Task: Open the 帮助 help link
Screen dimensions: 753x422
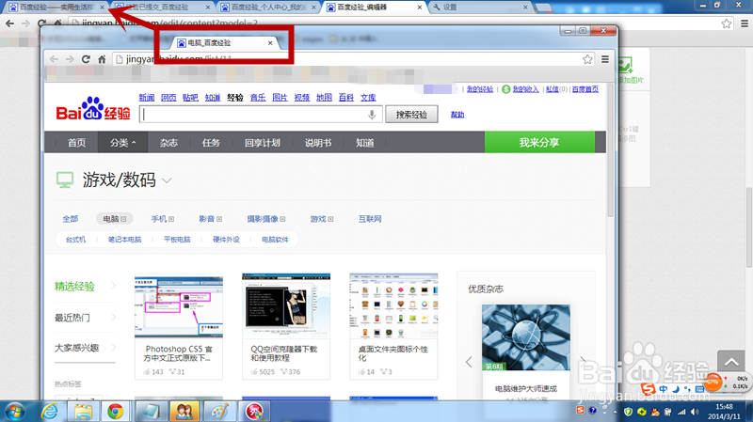Action: point(457,115)
